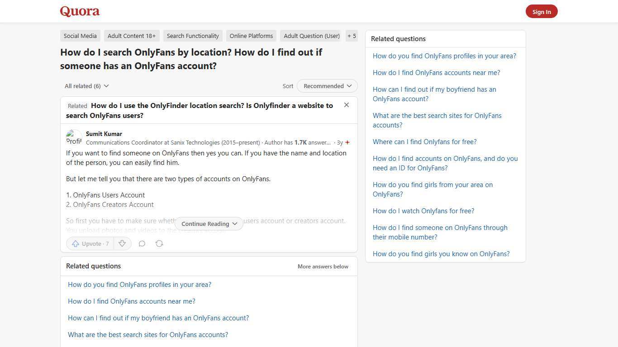This screenshot has height=347, width=618.
Task: Select the Social Media topic tag
Action: (80, 36)
